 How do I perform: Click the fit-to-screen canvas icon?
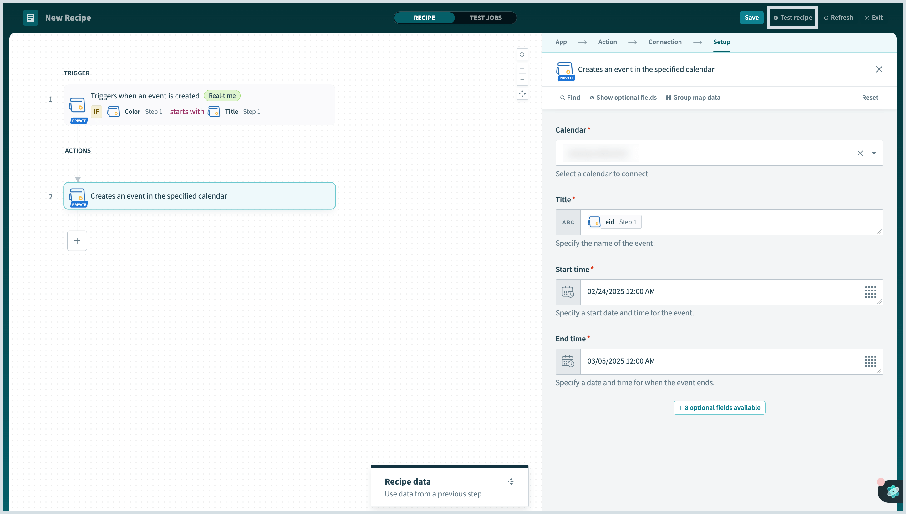(522, 94)
